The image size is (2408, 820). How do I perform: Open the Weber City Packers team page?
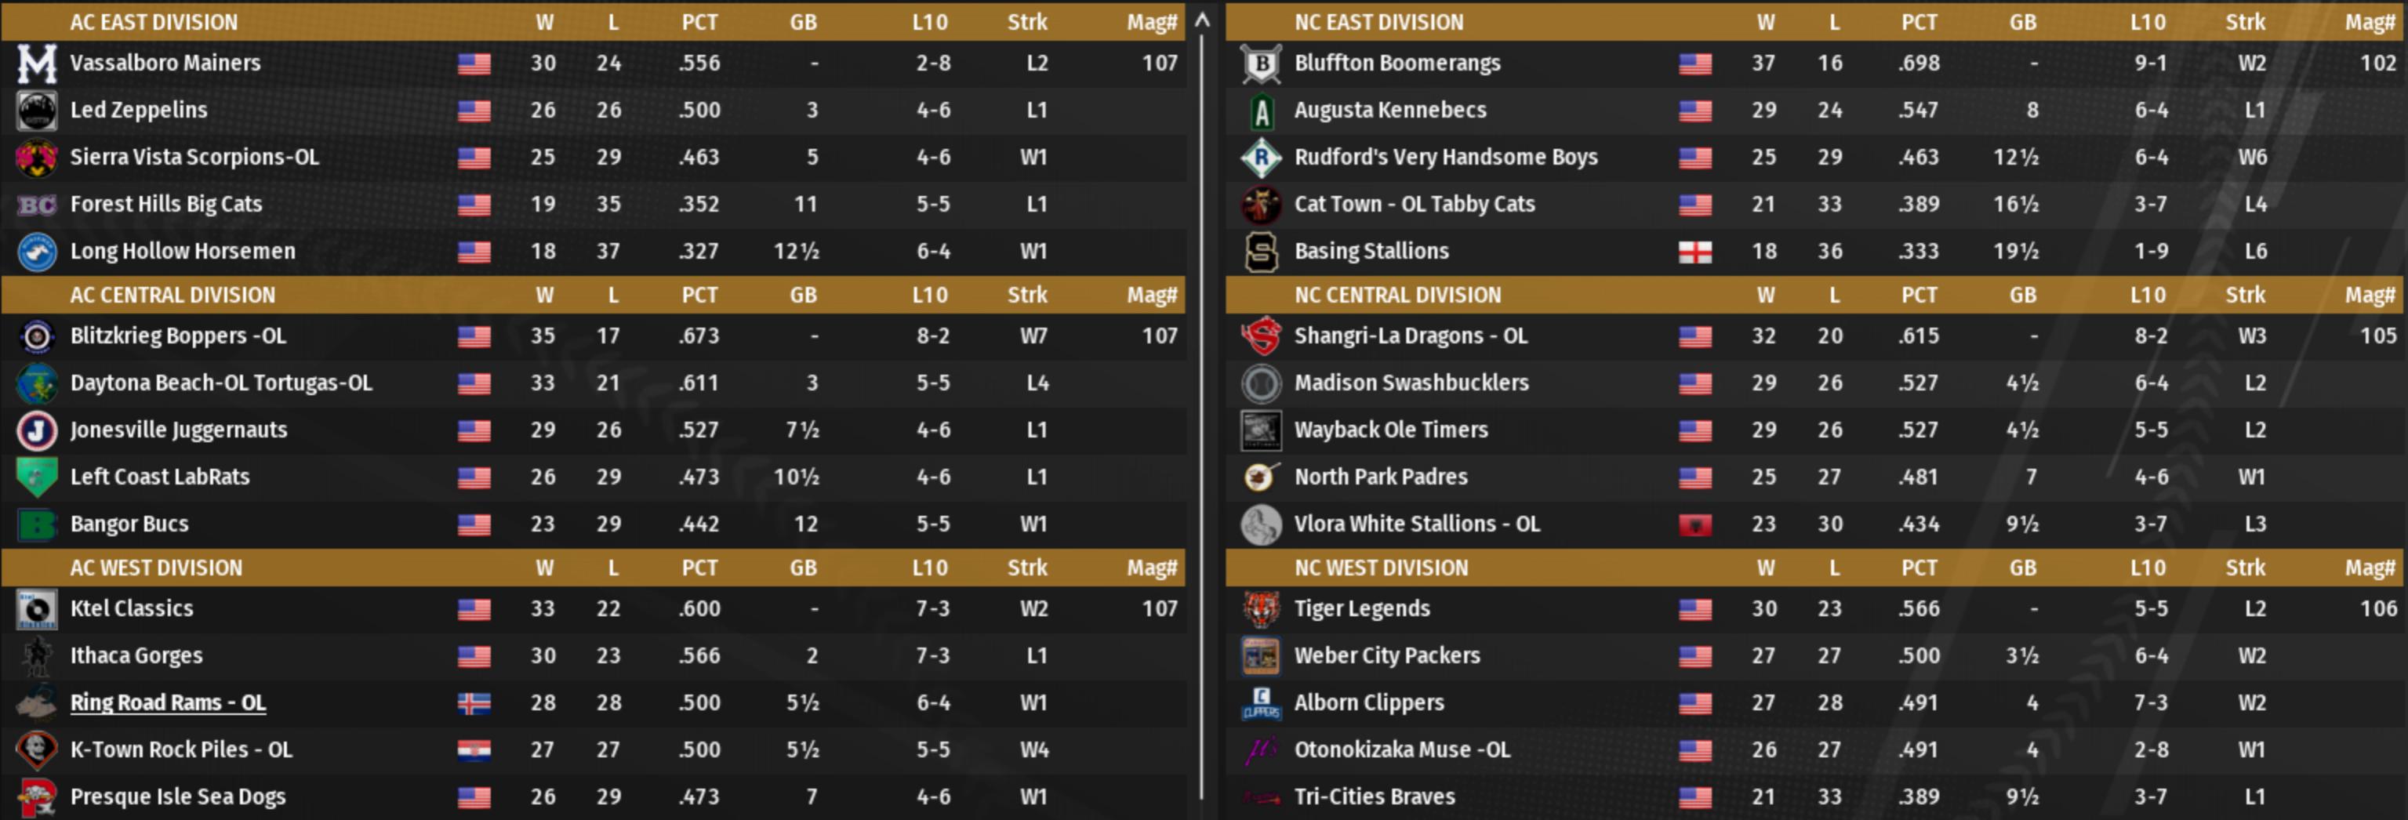[x=1387, y=656]
